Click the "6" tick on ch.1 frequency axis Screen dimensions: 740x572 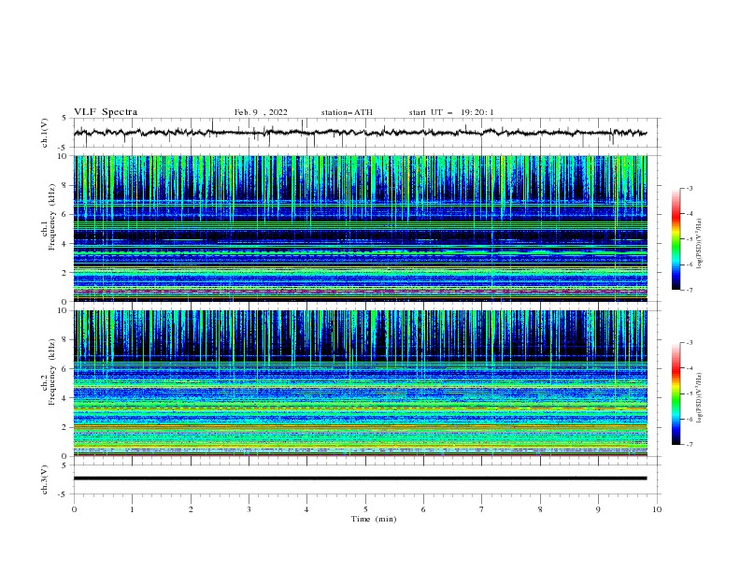65,214
